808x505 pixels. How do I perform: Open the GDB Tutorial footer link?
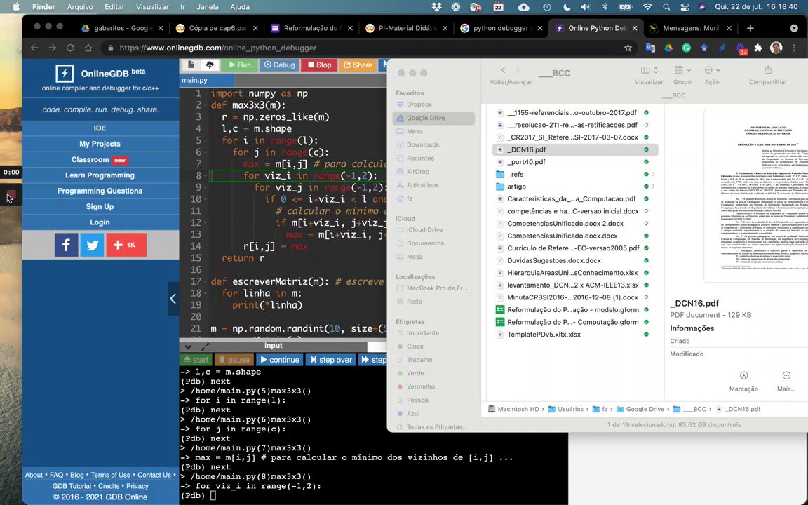pyautogui.click(x=72, y=486)
